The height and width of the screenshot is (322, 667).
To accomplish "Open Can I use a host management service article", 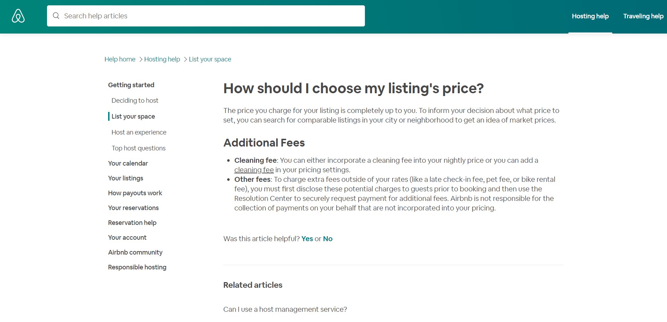I will coord(285,309).
